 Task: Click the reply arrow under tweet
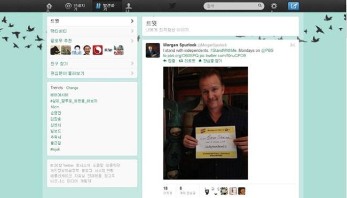click(x=169, y=61)
